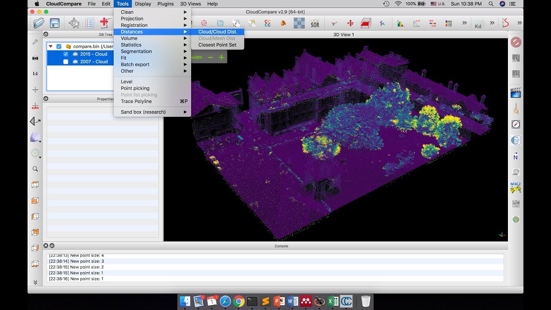Select the 2015 - Cloud tree item
This screenshot has width=551, height=310.
tap(94, 54)
